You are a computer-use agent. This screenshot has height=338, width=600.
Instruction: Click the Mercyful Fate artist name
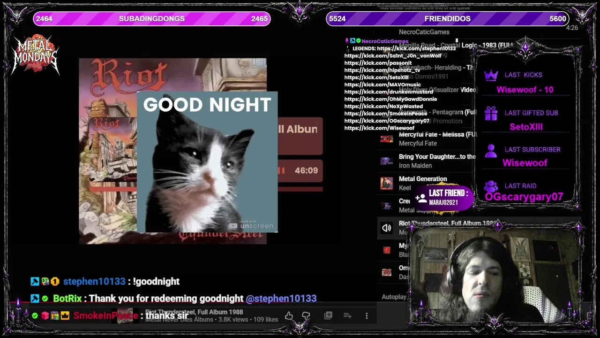[x=418, y=144]
